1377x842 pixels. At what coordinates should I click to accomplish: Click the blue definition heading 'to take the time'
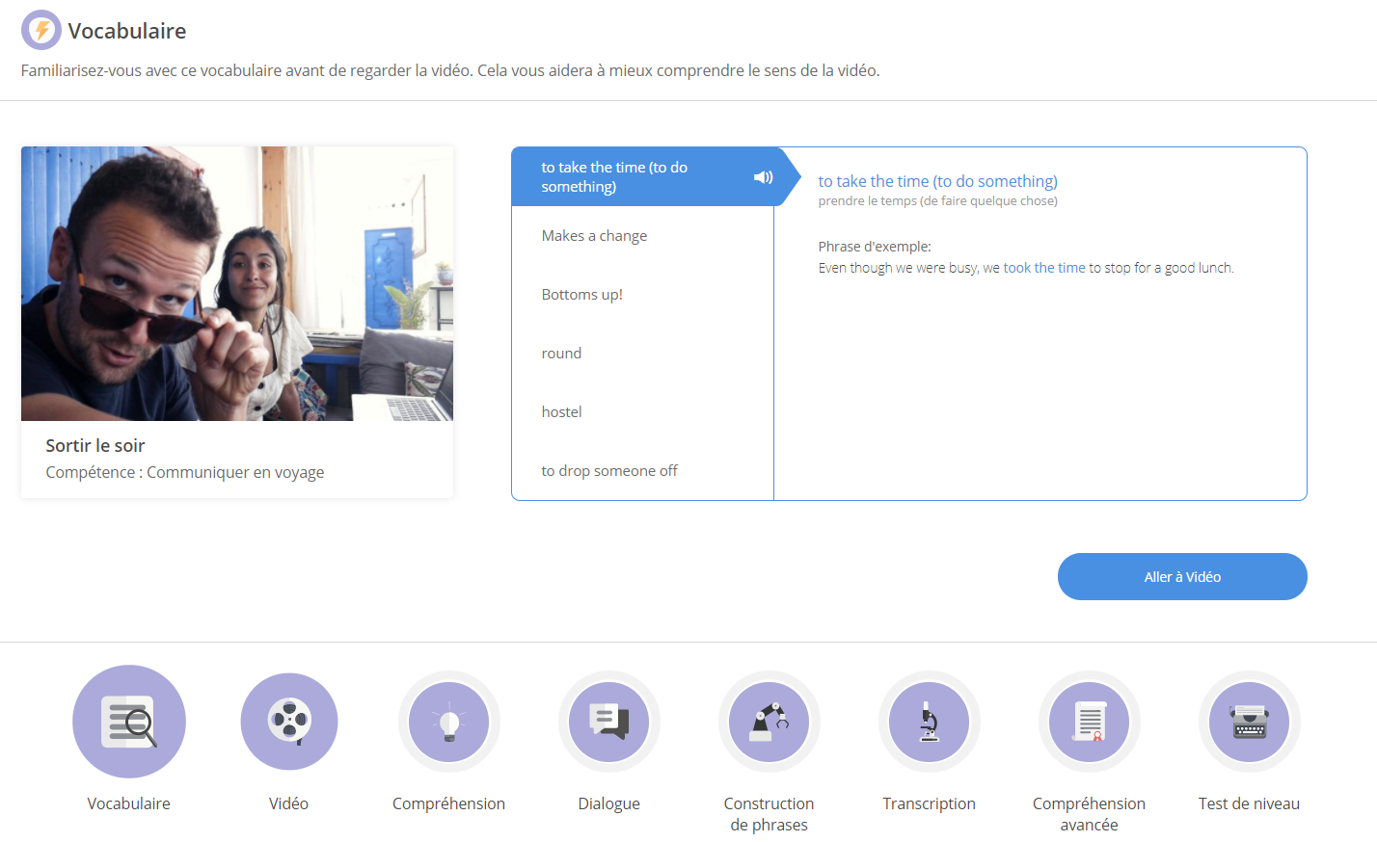click(x=938, y=181)
